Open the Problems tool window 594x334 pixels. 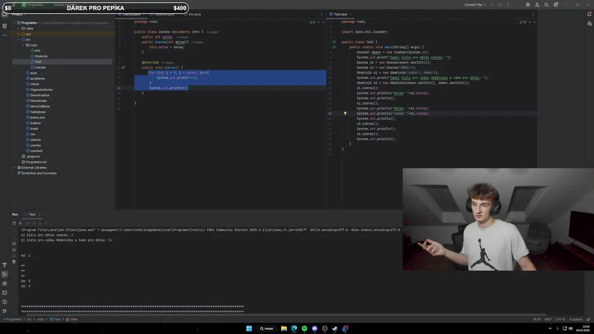pyautogui.click(x=5, y=302)
